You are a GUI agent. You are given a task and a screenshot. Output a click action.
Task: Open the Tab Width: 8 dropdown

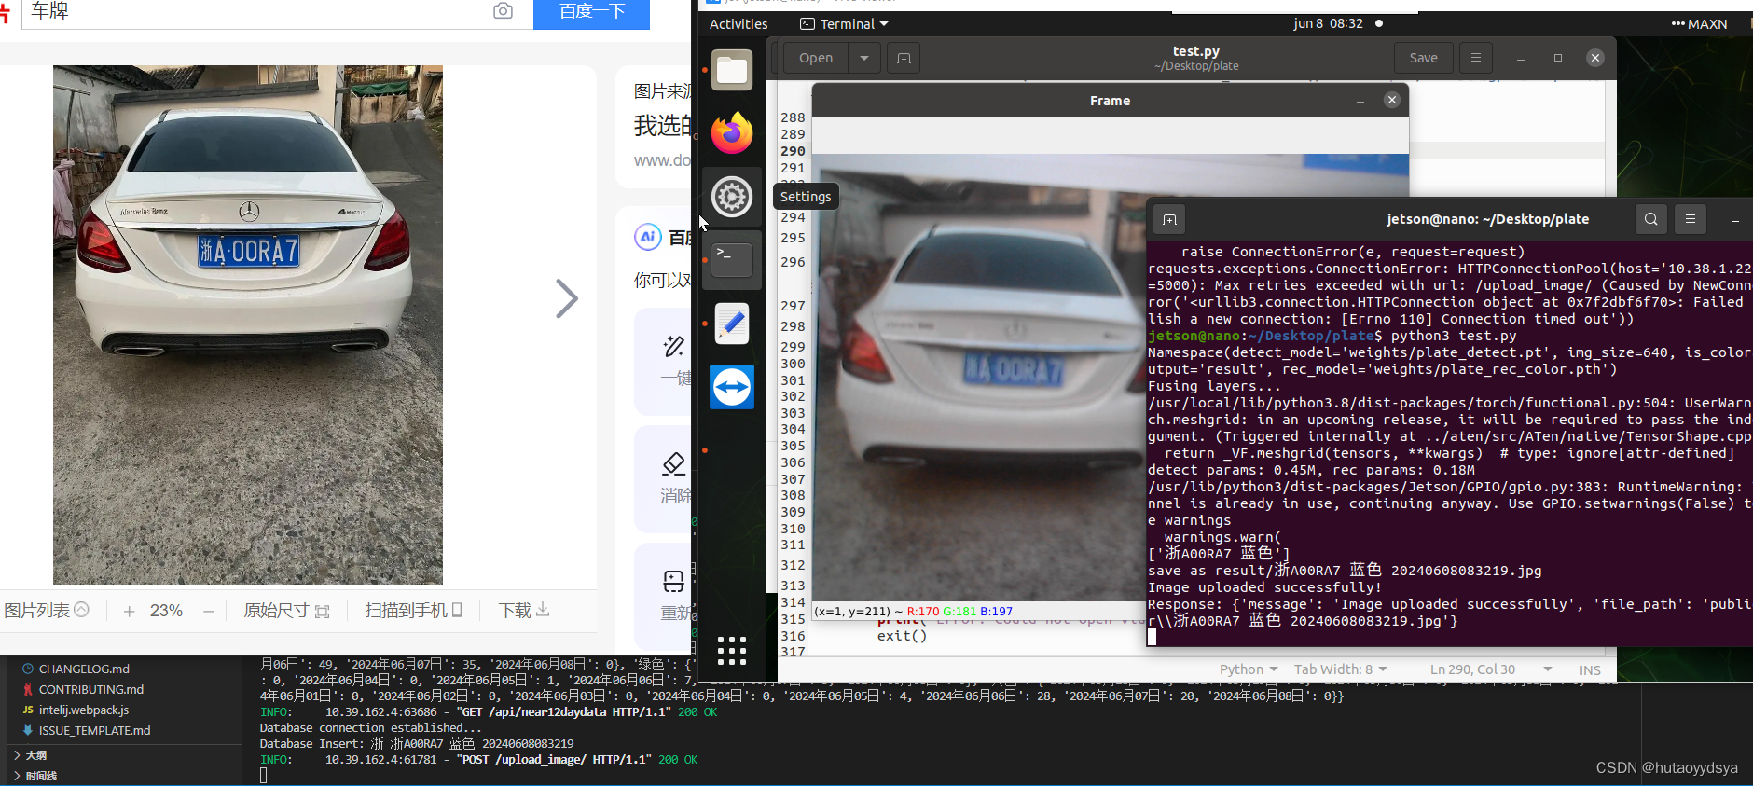(1340, 669)
